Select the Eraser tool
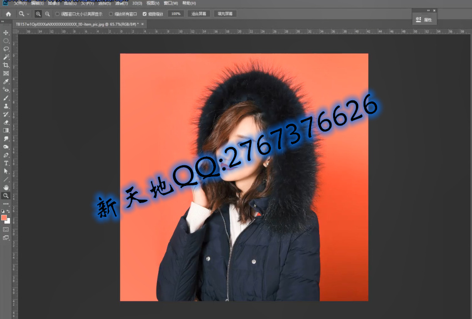 tap(6, 123)
